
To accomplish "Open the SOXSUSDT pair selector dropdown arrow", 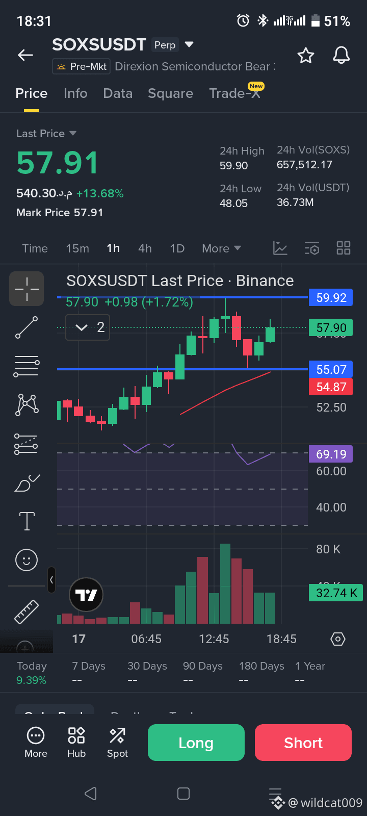I will (x=189, y=44).
